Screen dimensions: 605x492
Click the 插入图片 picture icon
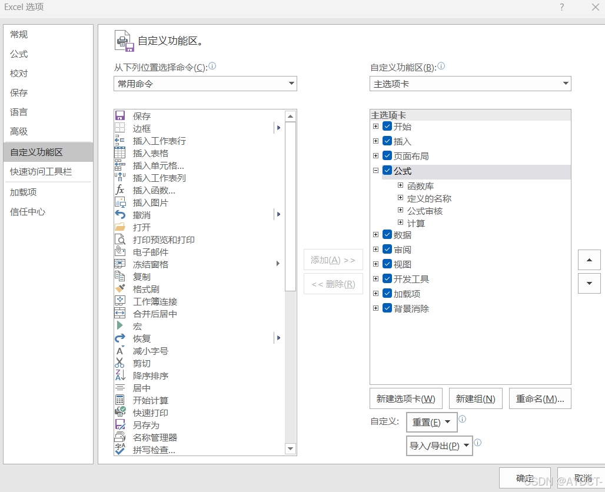120,202
